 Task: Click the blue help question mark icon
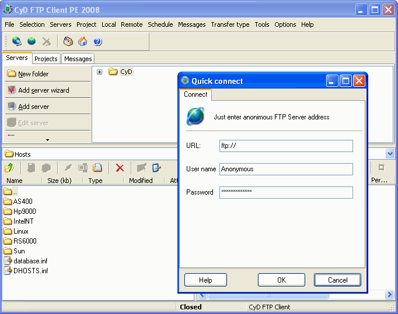click(97, 41)
